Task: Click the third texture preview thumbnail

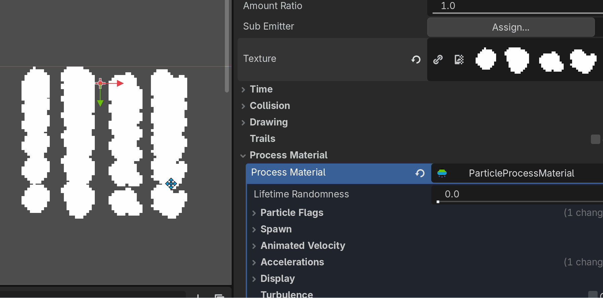Action: 551,62
